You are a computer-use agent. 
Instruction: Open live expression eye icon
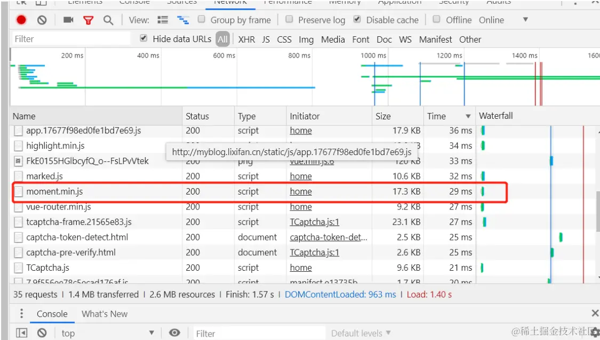pyautogui.click(x=174, y=333)
